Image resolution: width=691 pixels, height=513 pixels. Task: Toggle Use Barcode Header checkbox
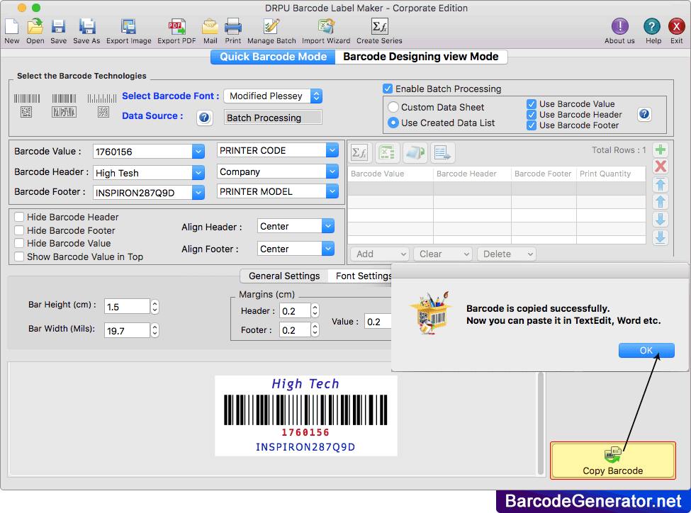[532, 115]
